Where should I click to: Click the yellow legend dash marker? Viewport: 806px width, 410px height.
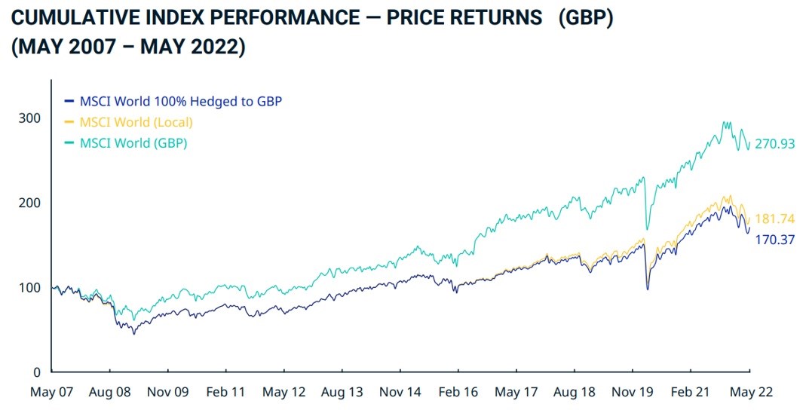pyautogui.click(x=69, y=122)
